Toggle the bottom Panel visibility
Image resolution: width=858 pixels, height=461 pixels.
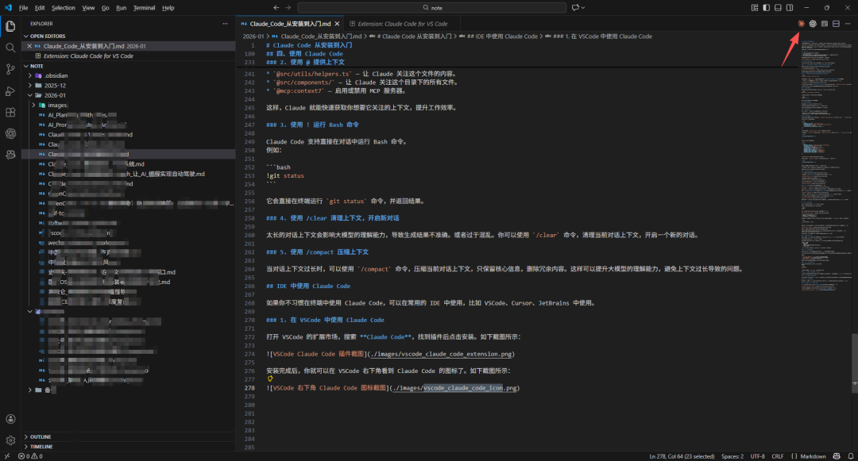click(778, 8)
